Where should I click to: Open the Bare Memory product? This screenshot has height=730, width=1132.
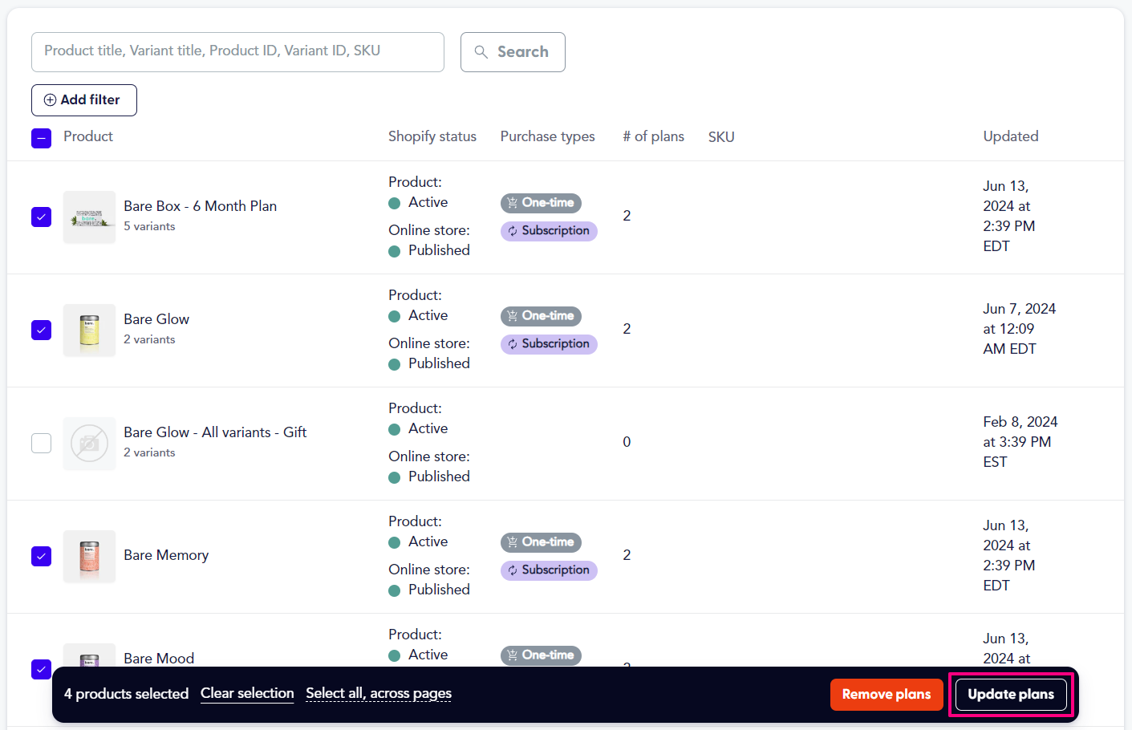pyautogui.click(x=166, y=555)
